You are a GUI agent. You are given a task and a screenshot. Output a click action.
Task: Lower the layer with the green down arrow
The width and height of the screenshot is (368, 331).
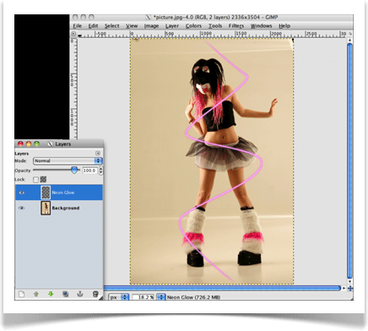pos(51,294)
